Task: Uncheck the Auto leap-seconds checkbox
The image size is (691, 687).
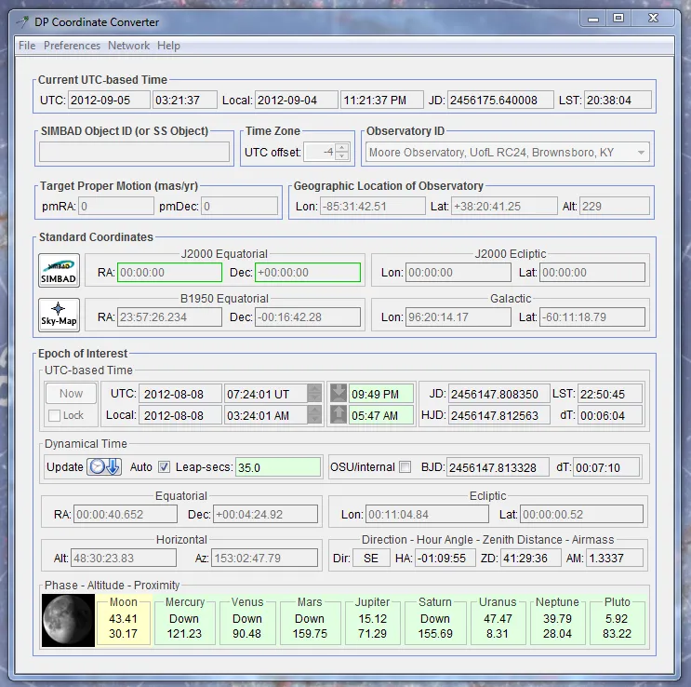Action: tap(165, 466)
